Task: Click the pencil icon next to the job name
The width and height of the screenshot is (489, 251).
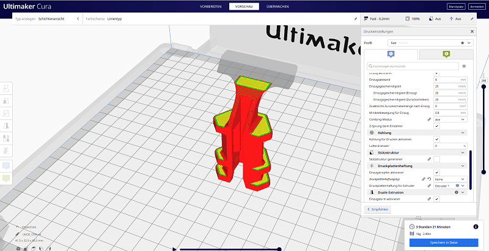Action: point(17,234)
